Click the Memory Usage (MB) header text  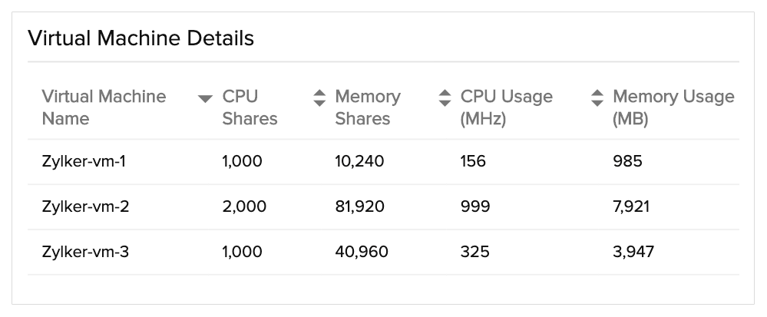click(673, 107)
